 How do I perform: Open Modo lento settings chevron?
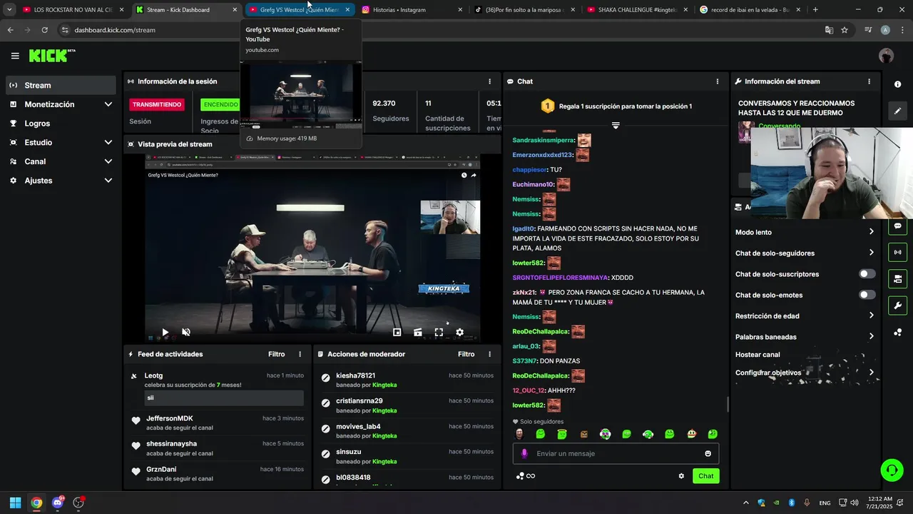point(871,232)
